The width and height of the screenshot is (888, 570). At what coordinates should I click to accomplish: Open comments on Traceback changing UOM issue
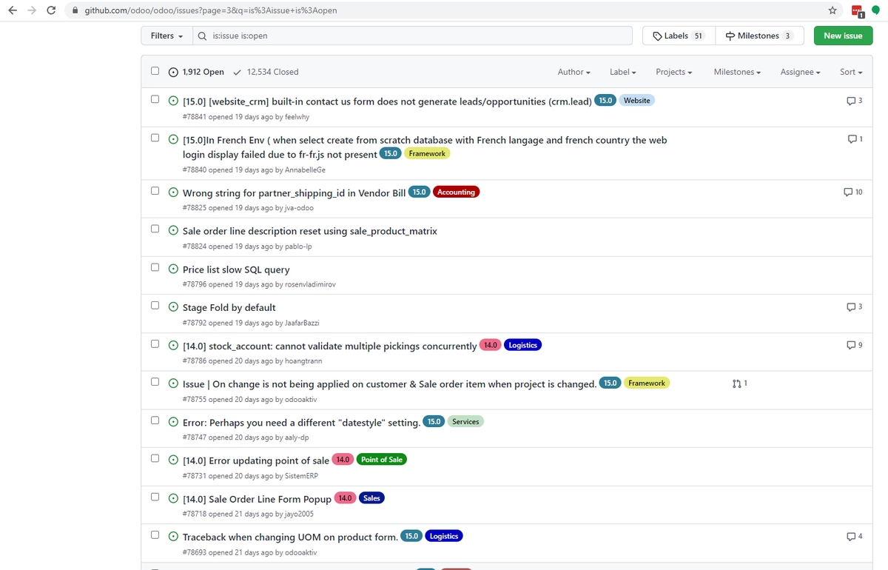tap(854, 537)
